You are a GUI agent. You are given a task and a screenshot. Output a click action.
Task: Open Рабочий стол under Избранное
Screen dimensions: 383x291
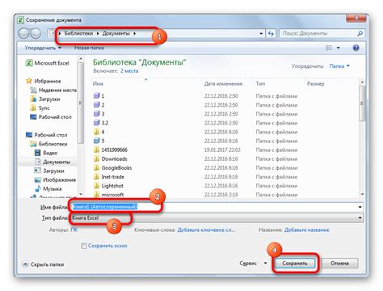tap(51, 117)
